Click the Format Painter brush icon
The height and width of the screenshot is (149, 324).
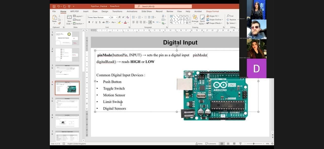59,23
